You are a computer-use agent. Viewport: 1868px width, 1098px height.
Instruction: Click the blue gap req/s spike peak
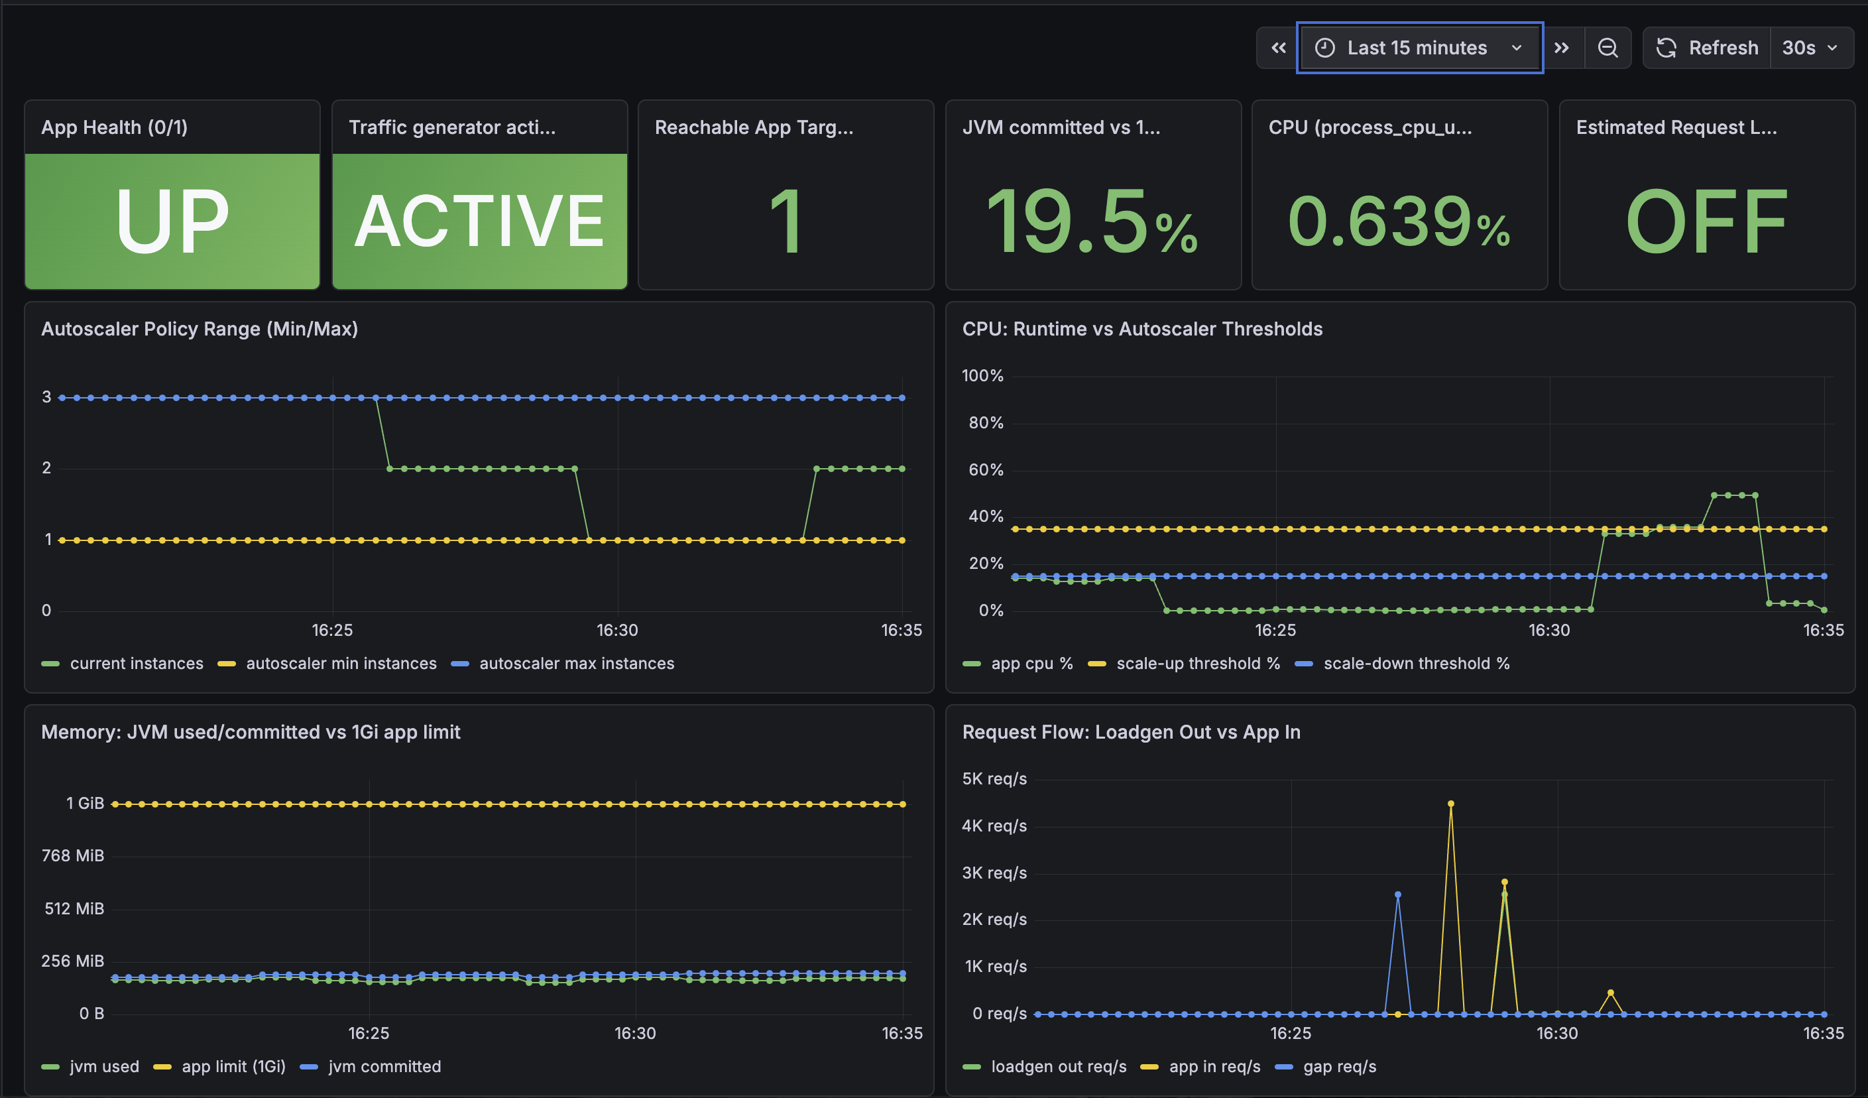pos(1398,895)
